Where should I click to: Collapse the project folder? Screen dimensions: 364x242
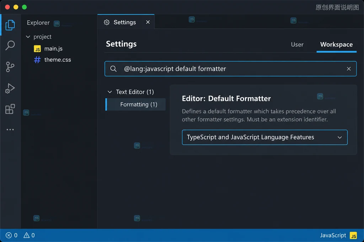click(28, 37)
